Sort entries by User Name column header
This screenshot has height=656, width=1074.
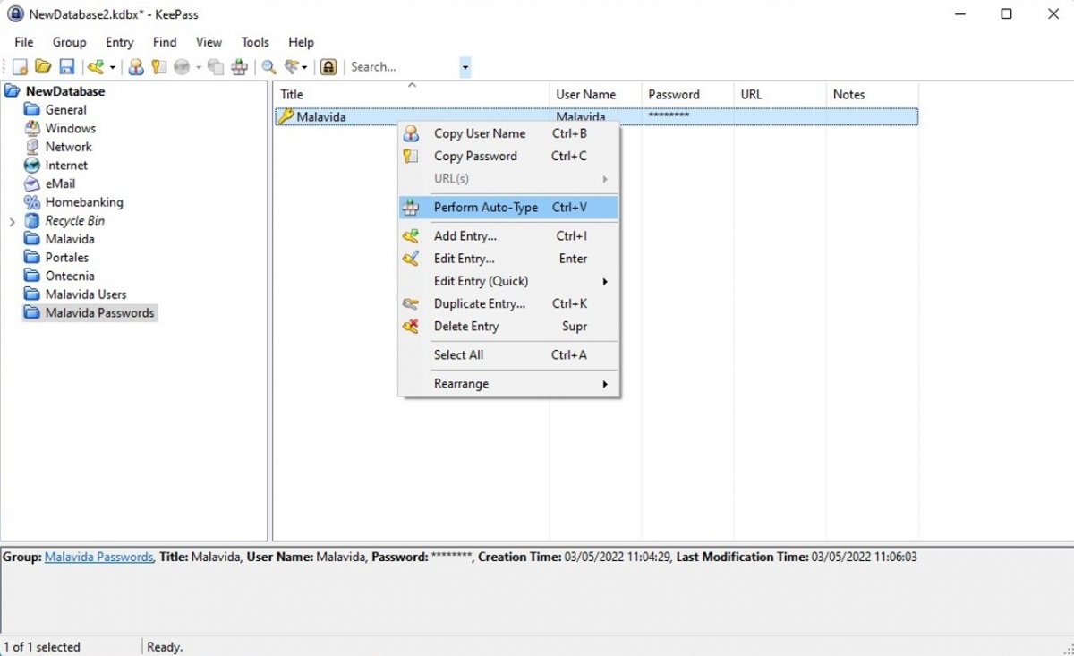(x=595, y=94)
